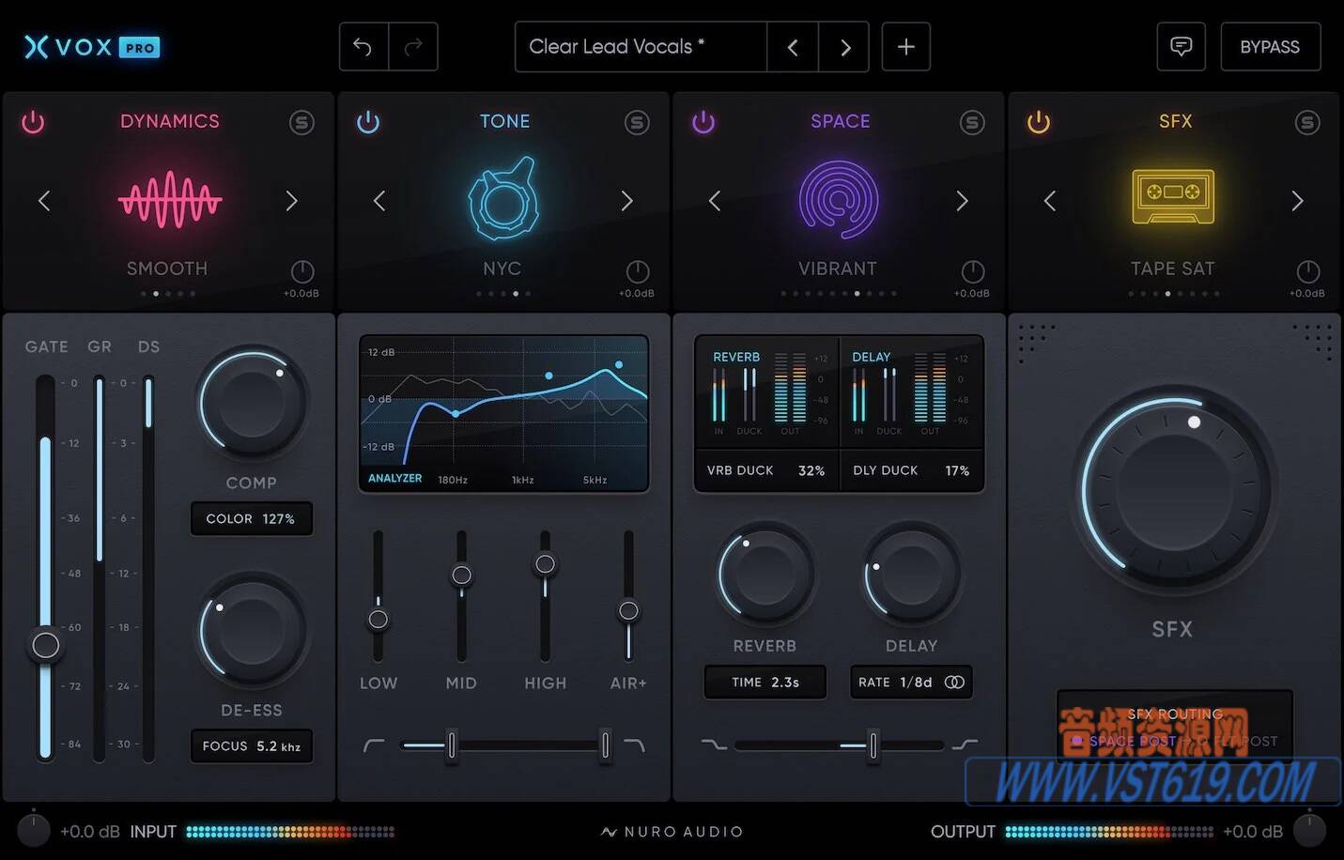The image size is (1344, 860).
Task: Click the NYC knob icon in the Tone module
Action: coord(503,198)
